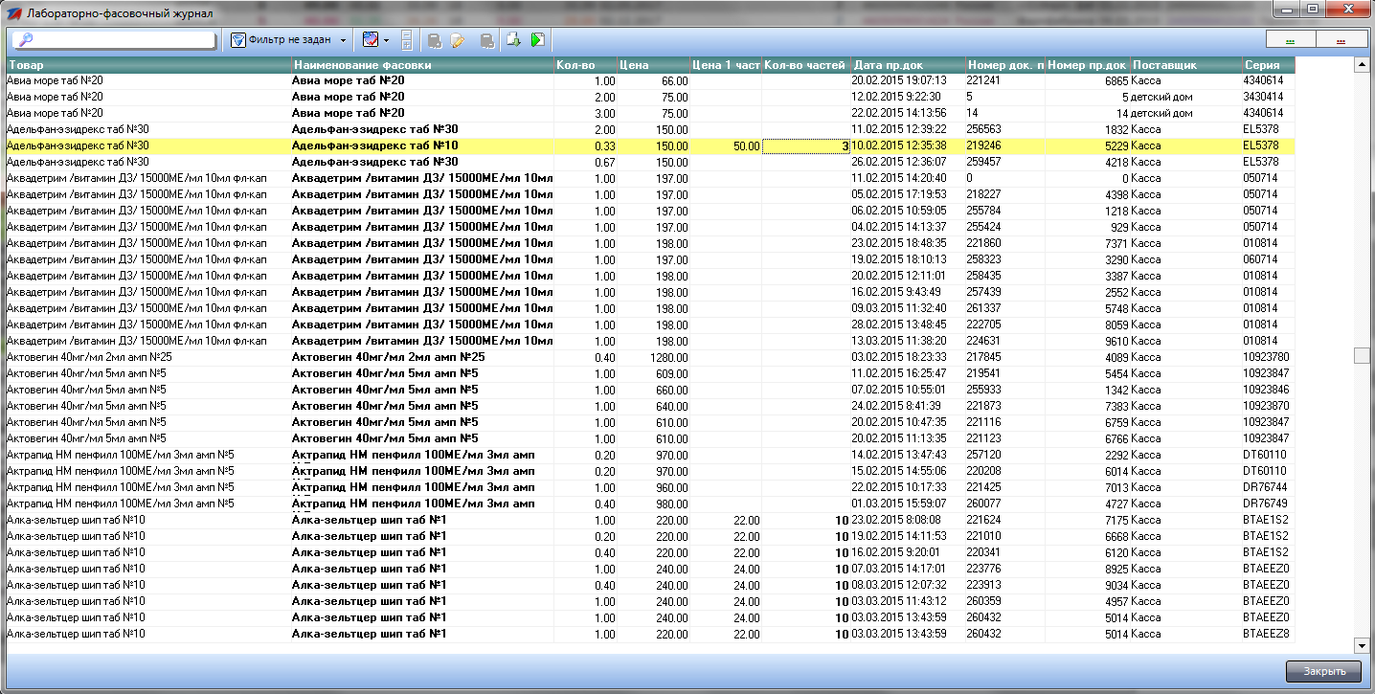Click the 'Серия' column header
The image size is (1375, 694).
tap(1267, 65)
